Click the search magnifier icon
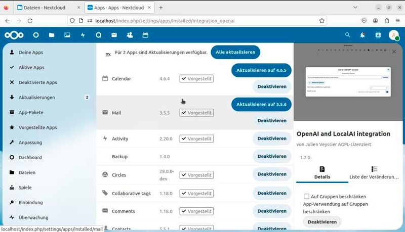Image resolution: width=405 pixels, height=232 pixels. 348,35
